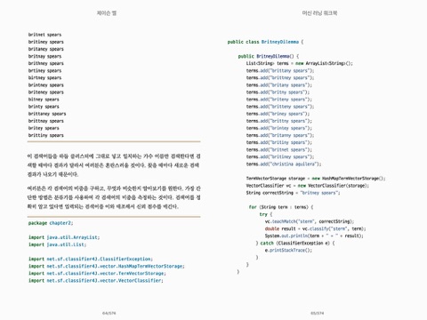Click the "VectorClassifier vc = new" line
This screenshot has height=320, width=427.
(x=308, y=186)
